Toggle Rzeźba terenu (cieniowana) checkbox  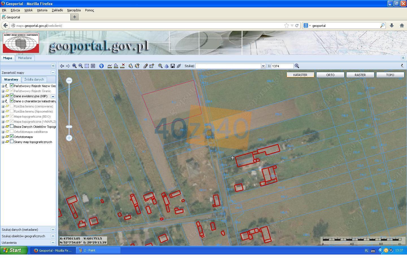tap(12, 106)
